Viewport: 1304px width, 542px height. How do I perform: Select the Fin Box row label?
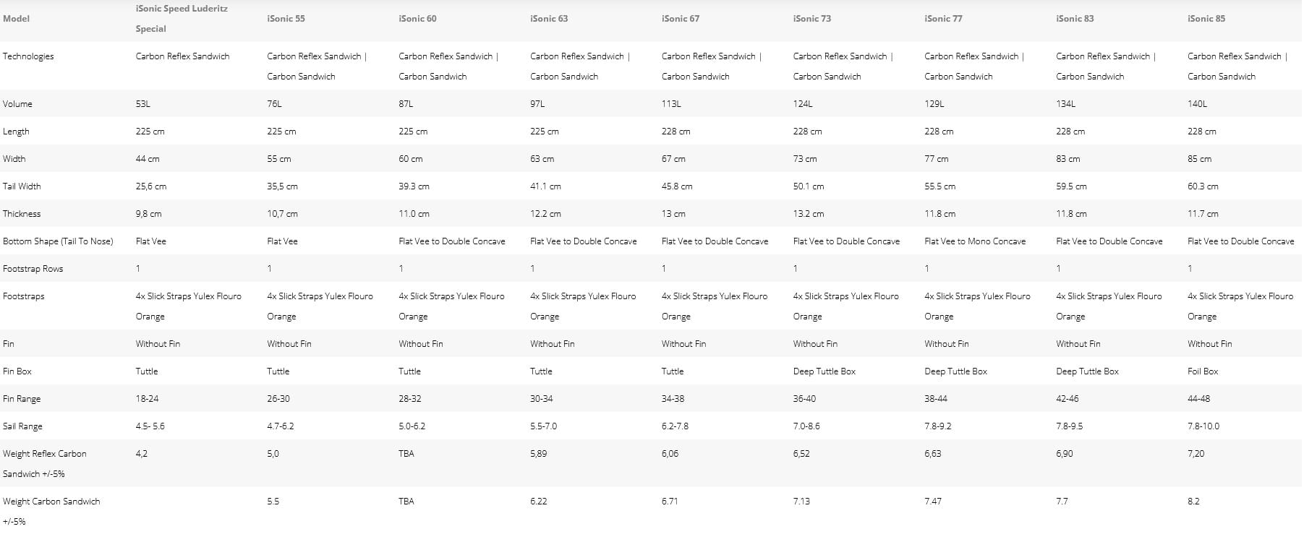17,371
